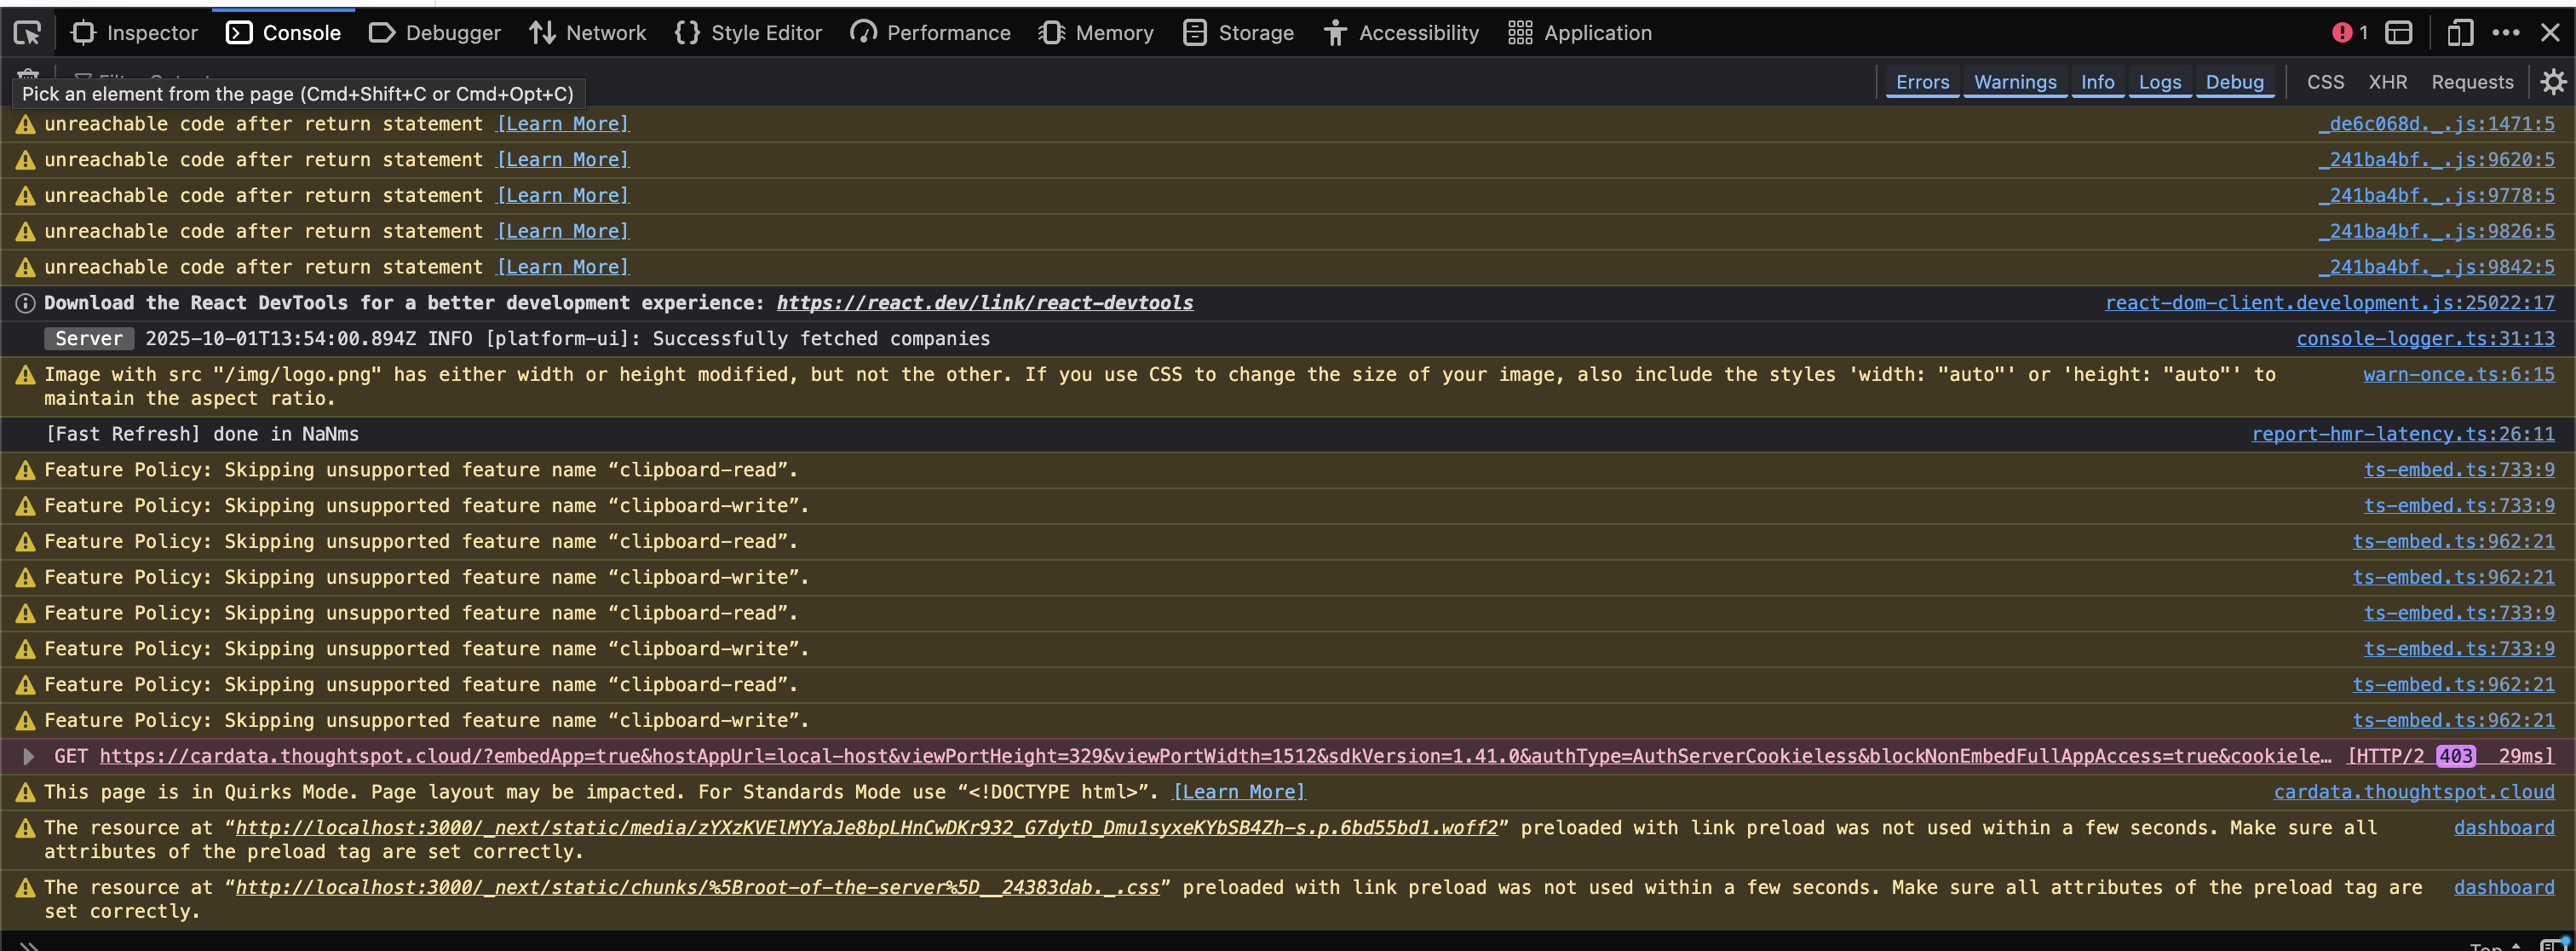Open source link console-logger.ts:31:13
This screenshot has width=2576, height=951.
[2424, 339]
